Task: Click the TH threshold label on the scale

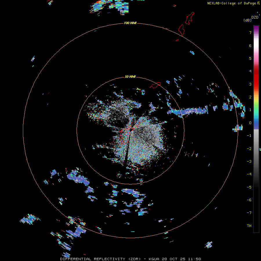Action: [x=249, y=226]
